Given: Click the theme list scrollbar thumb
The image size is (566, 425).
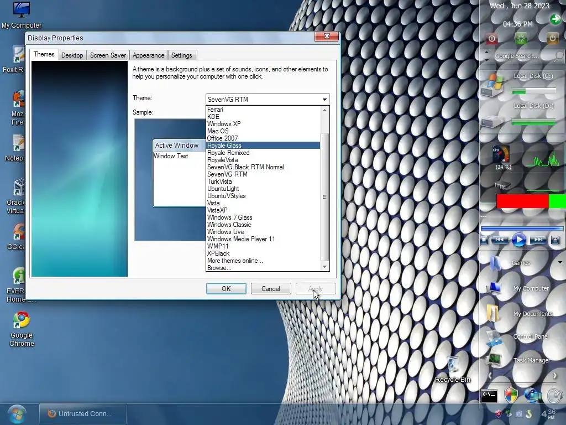Looking at the screenshot, I should (x=324, y=196).
